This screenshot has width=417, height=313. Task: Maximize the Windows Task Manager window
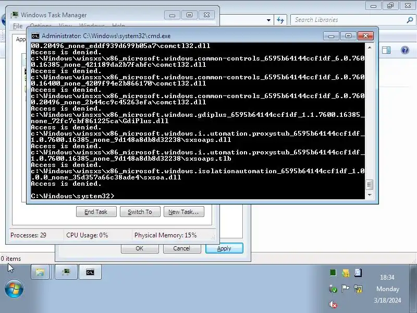189,15
